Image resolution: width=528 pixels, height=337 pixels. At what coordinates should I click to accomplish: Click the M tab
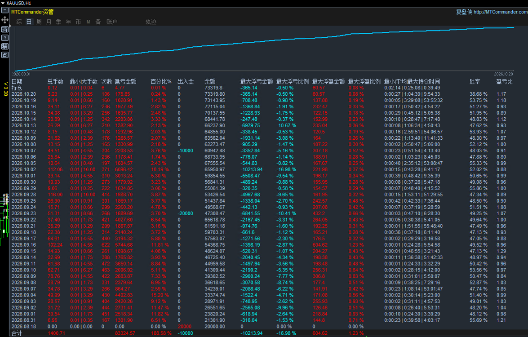click(x=88, y=22)
